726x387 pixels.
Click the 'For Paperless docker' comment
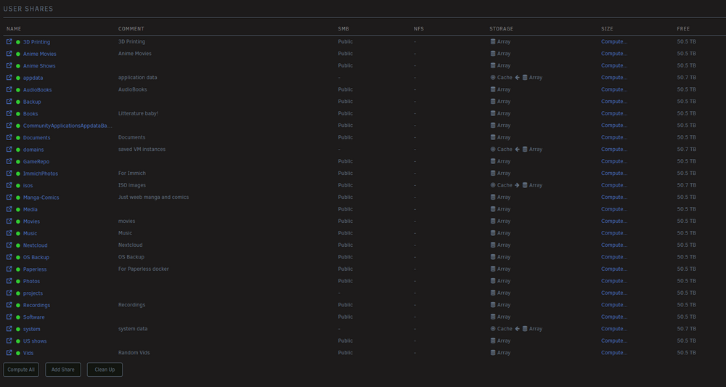[x=144, y=269]
